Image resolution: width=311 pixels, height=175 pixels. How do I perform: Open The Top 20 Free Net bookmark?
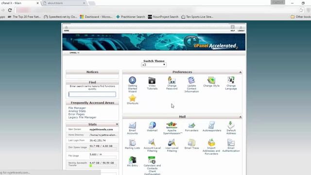click(24, 17)
